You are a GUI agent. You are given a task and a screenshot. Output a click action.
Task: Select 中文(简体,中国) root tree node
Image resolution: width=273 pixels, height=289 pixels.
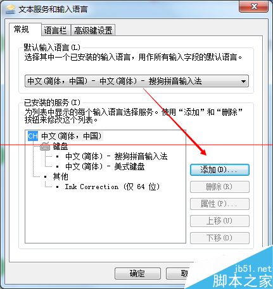[x=71, y=136]
